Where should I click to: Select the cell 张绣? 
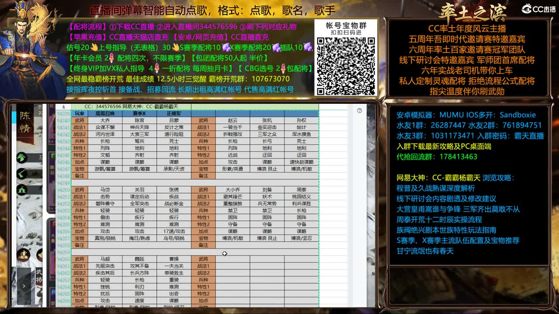click(174, 190)
